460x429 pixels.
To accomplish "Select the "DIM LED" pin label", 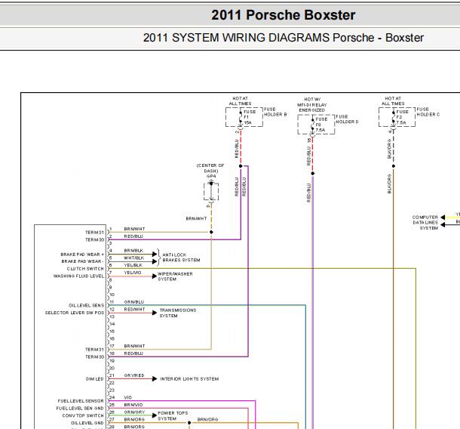I will (95, 379).
